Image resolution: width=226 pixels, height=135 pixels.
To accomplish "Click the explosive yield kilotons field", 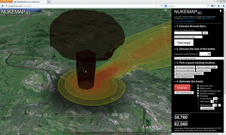I will tap(205, 54).
